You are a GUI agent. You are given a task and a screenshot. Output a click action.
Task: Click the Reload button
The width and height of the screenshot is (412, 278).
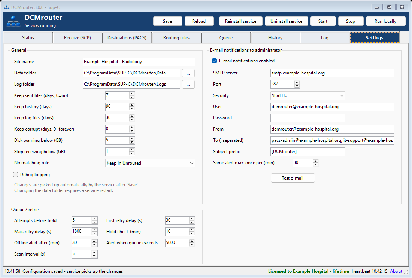(199, 21)
